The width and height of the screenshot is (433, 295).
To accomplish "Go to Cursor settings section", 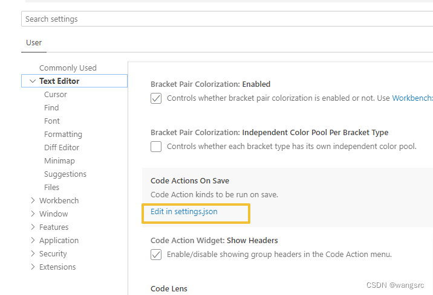I will click(56, 94).
